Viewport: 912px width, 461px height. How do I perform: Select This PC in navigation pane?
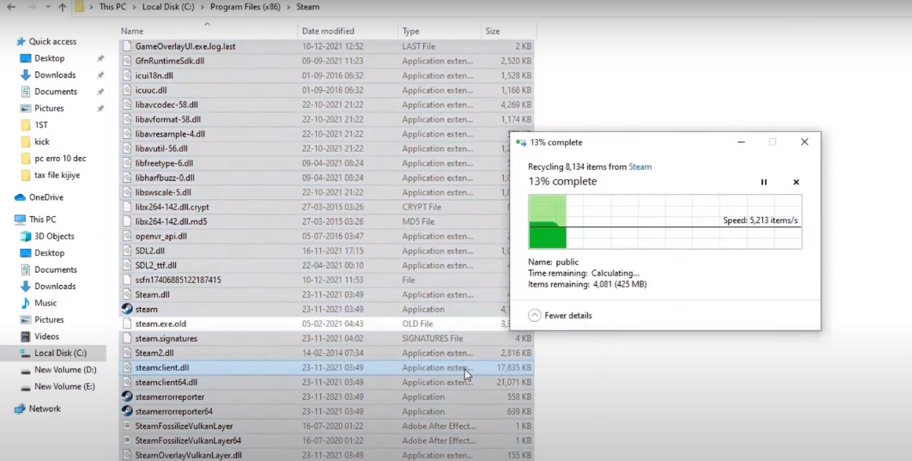tap(42, 219)
